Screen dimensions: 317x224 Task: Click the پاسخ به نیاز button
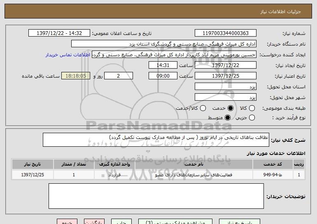click(240, 222)
